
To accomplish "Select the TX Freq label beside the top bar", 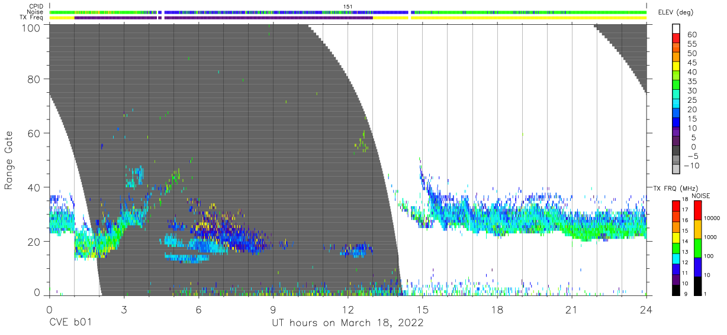I will (x=32, y=17).
